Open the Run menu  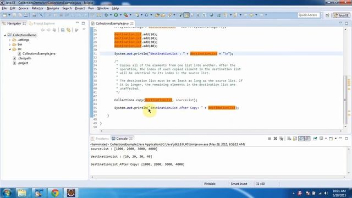(x=91, y=8)
